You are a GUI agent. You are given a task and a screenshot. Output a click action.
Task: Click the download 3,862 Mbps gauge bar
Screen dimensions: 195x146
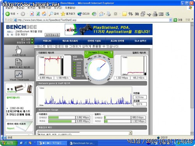(62, 118)
